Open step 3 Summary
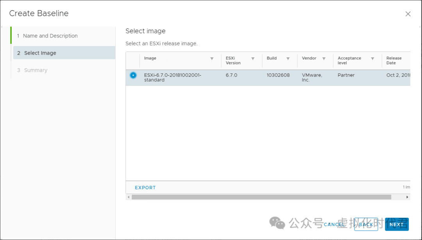 point(64,70)
